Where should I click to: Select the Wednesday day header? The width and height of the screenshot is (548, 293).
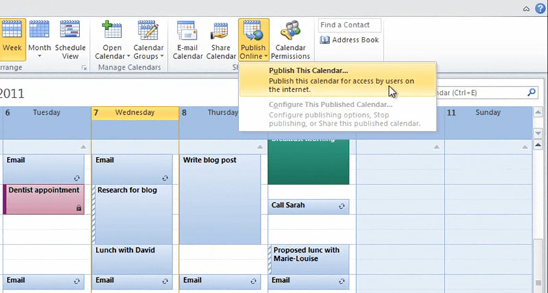click(134, 113)
